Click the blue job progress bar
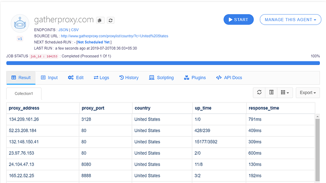The height and width of the screenshot is (183, 326). 163,63
